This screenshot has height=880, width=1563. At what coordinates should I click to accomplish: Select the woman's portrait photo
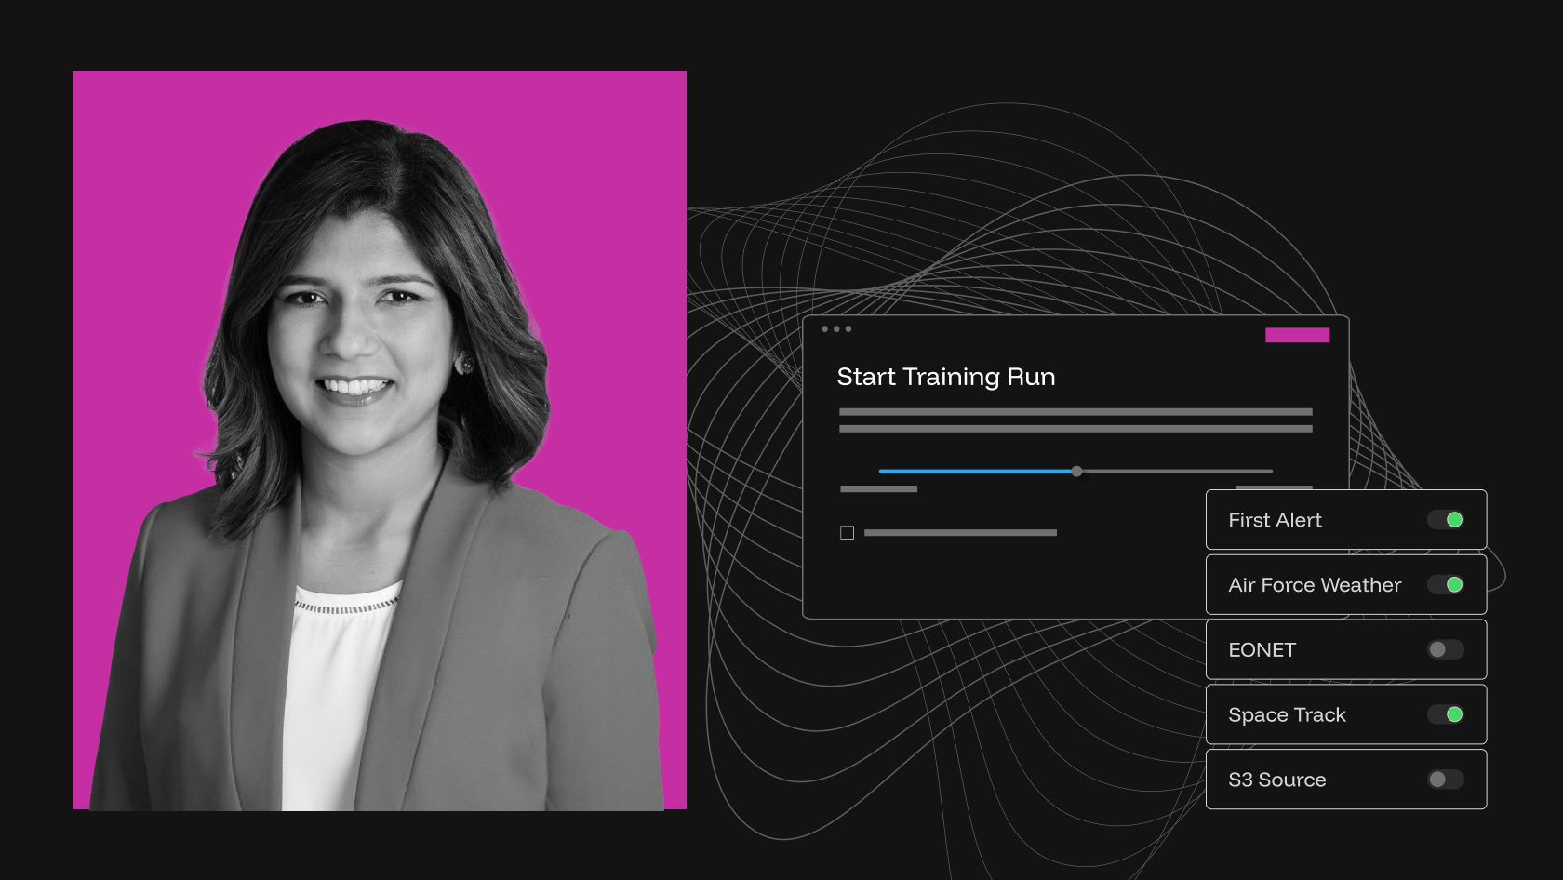pos(380,440)
